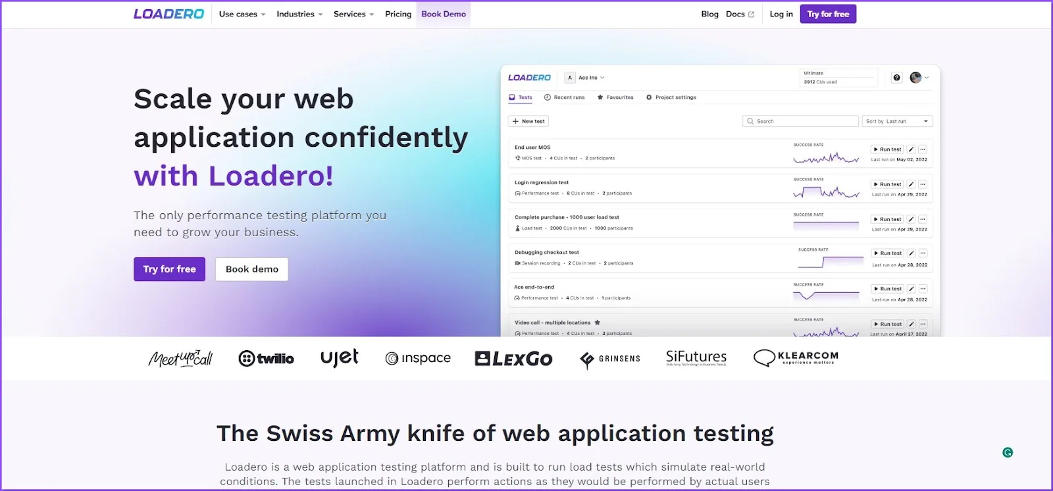This screenshot has height=491, width=1053.
Task: Expand the avatar menu chevron in dashboard
Action: 927,78
